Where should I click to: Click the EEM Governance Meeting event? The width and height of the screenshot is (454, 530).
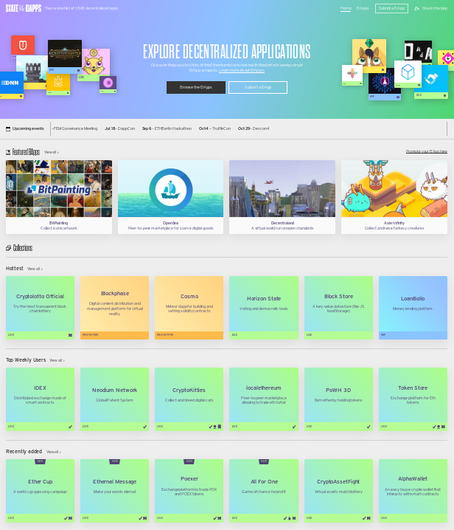click(x=74, y=128)
